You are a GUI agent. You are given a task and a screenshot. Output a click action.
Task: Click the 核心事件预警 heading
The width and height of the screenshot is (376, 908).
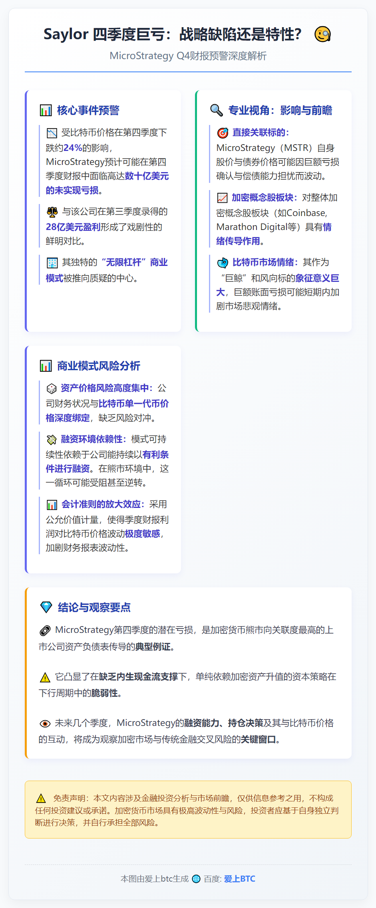coord(88,111)
